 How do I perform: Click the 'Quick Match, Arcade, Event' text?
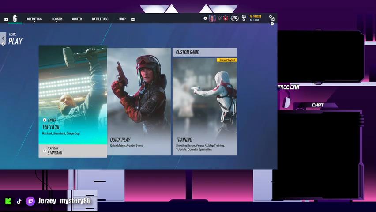(x=126, y=145)
